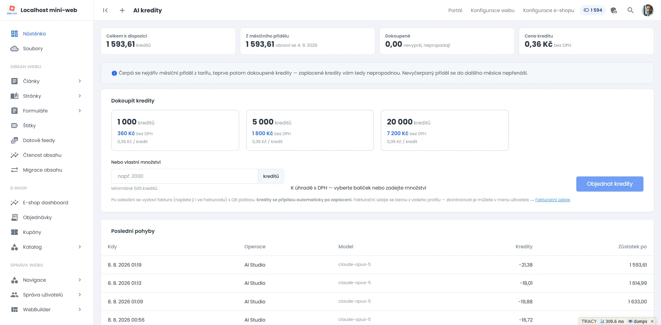This screenshot has width=661, height=325.
Task: Expand the Katalog submenu
Action: [80, 247]
